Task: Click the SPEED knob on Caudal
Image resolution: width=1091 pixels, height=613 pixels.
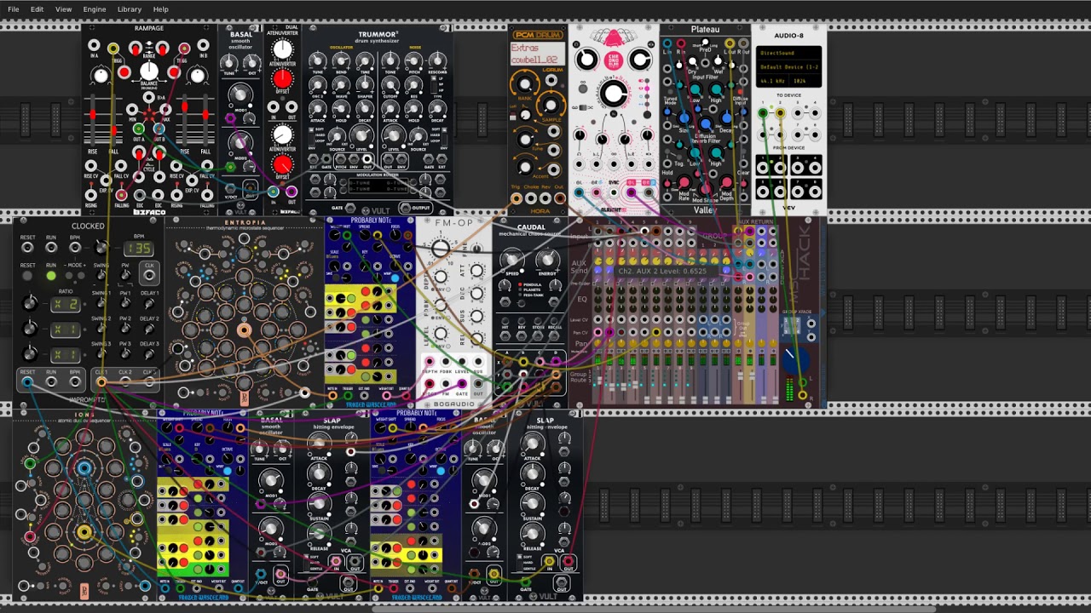Action: point(511,260)
